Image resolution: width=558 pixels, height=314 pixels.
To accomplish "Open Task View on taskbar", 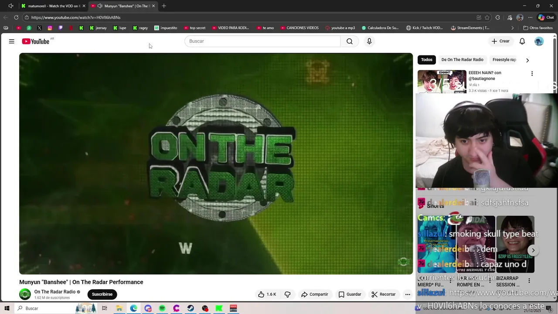I will pyautogui.click(x=105, y=308).
